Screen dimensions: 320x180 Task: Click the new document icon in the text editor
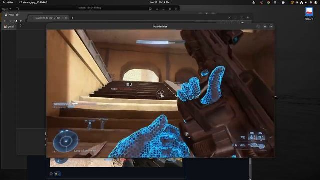pyautogui.click(x=17, y=9)
